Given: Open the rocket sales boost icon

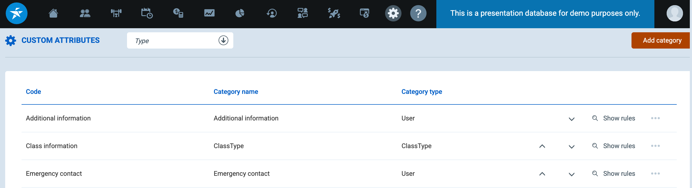Looking at the screenshot, I should 334,13.
